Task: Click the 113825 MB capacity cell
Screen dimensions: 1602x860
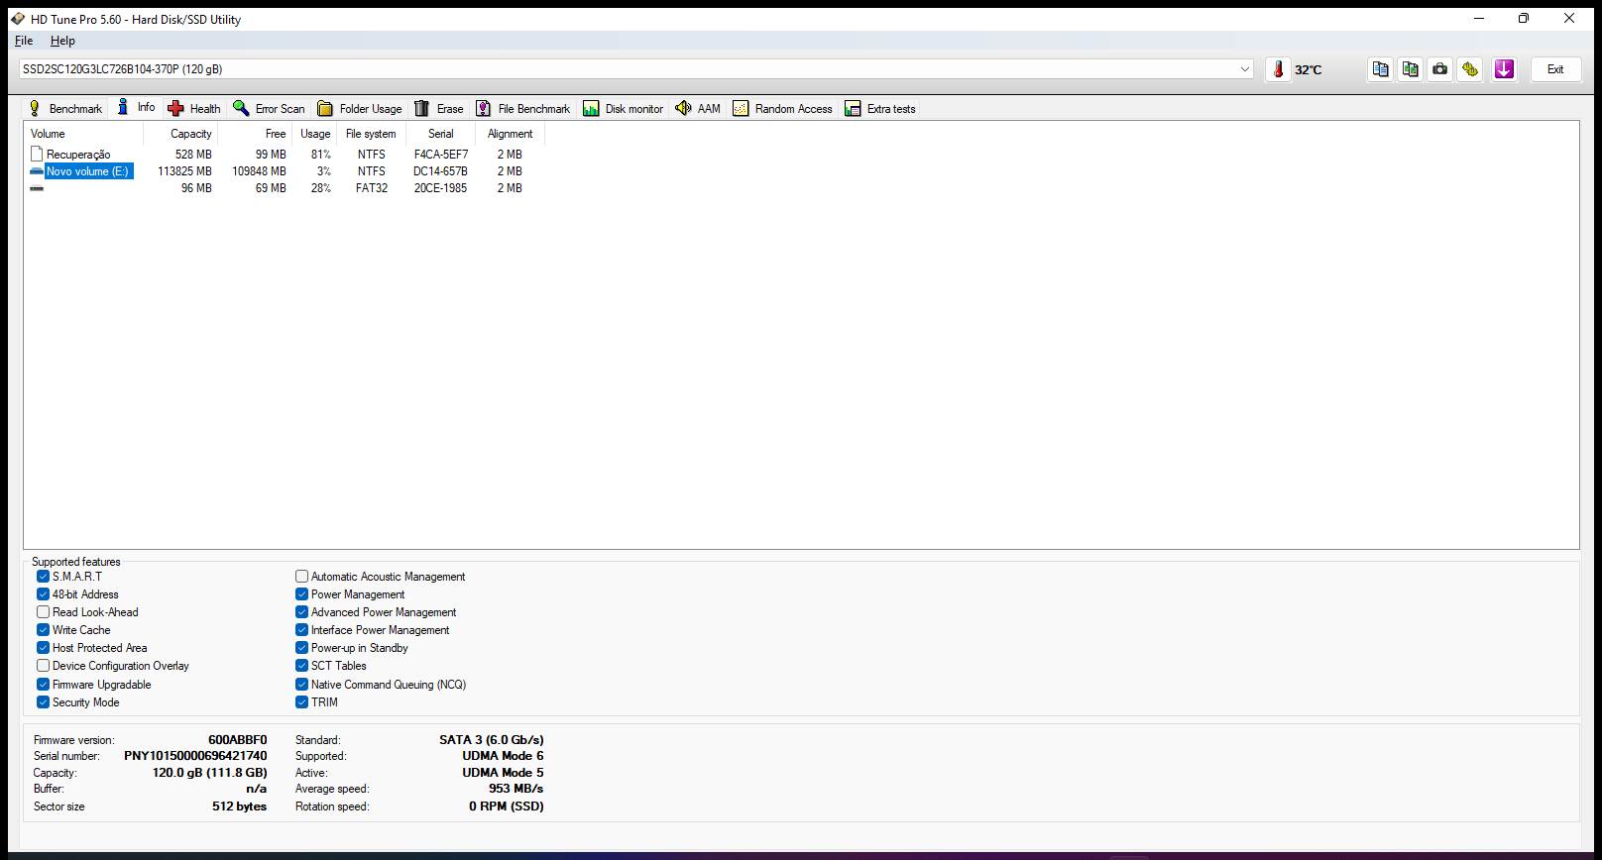Action: [185, 171]
